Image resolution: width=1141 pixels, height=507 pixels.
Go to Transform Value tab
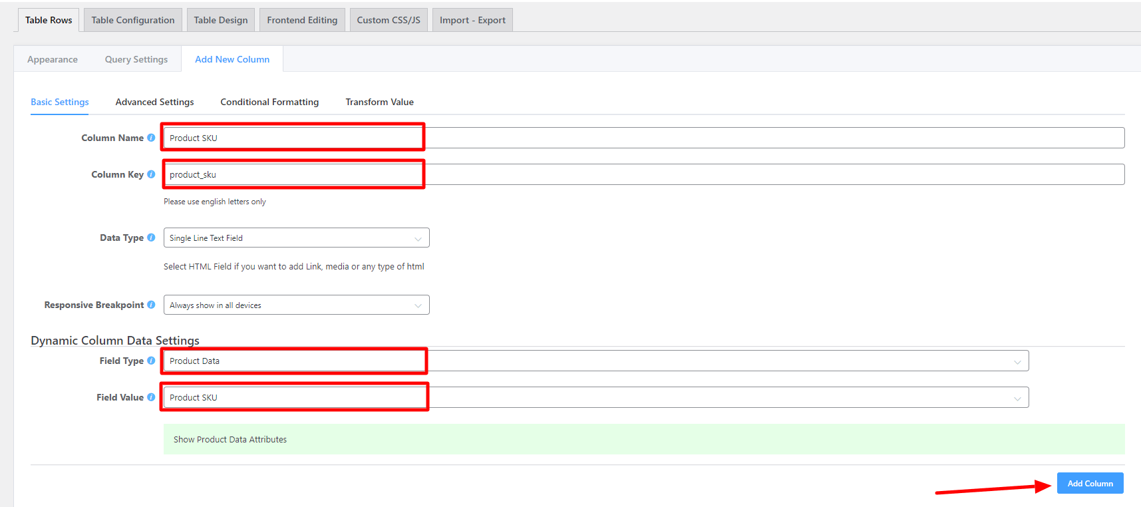point(380,102)
